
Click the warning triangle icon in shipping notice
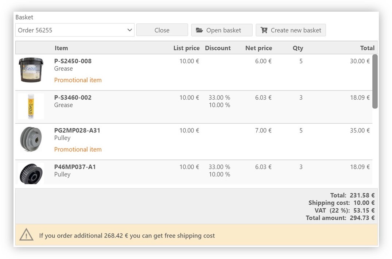pos(27,235)
